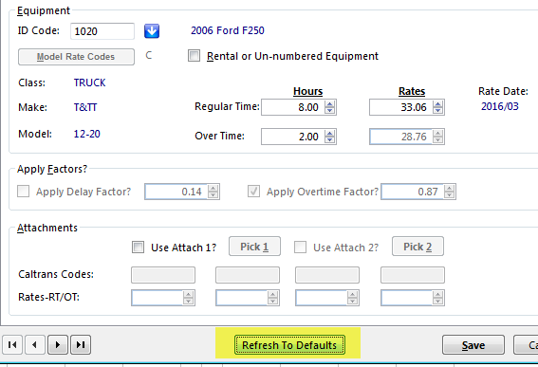Decrease Over Time hours with spinner
The height and width of the screenshot is (367, 538).
(x=330, y=140)
